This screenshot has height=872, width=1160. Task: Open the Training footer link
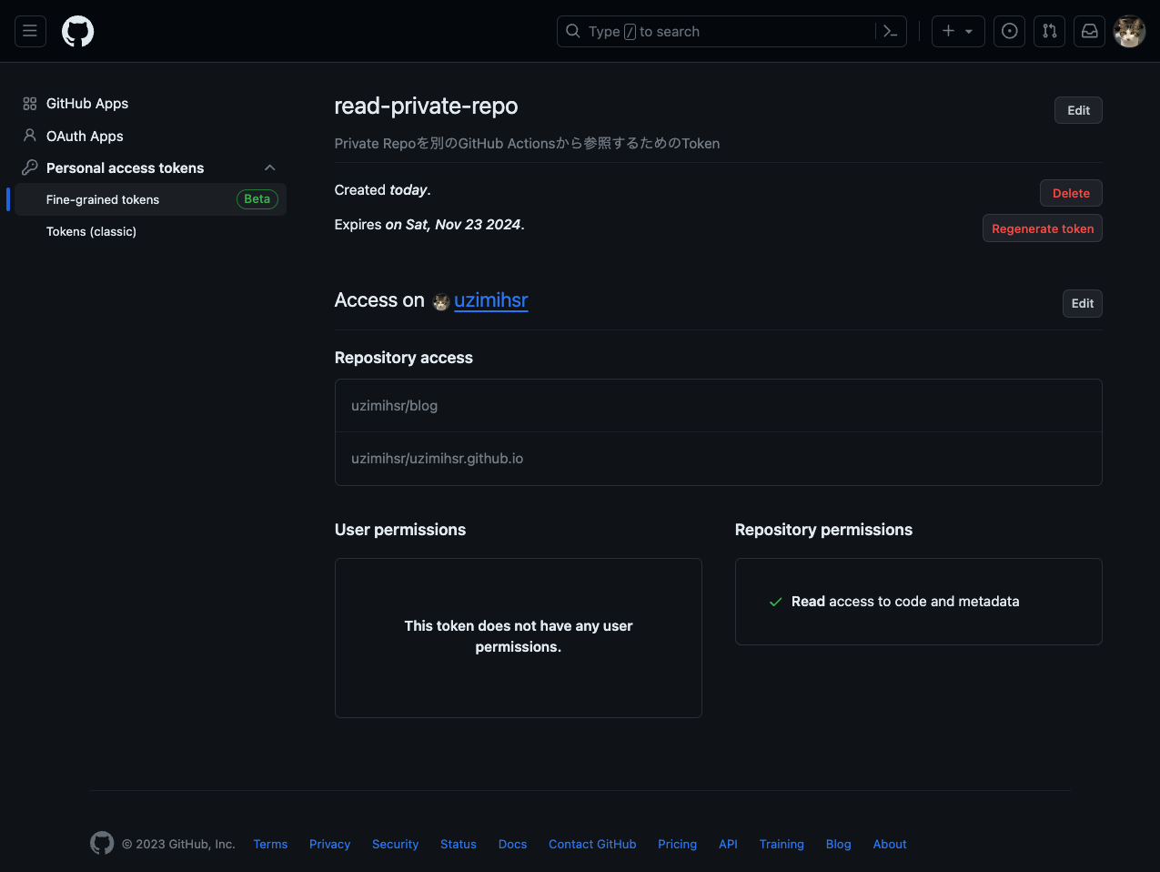click(782, 844)
